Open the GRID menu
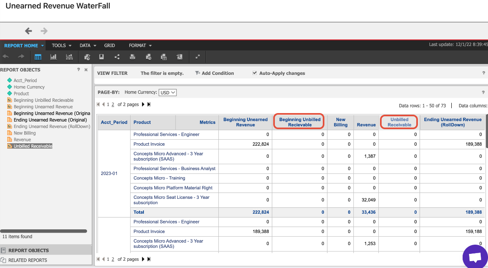488x268 pixels. (x=110, y=45)
